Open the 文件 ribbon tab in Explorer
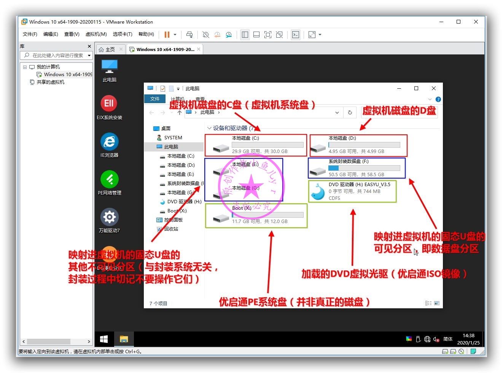This screenshot has width=503, height=373. click(155, 99)
